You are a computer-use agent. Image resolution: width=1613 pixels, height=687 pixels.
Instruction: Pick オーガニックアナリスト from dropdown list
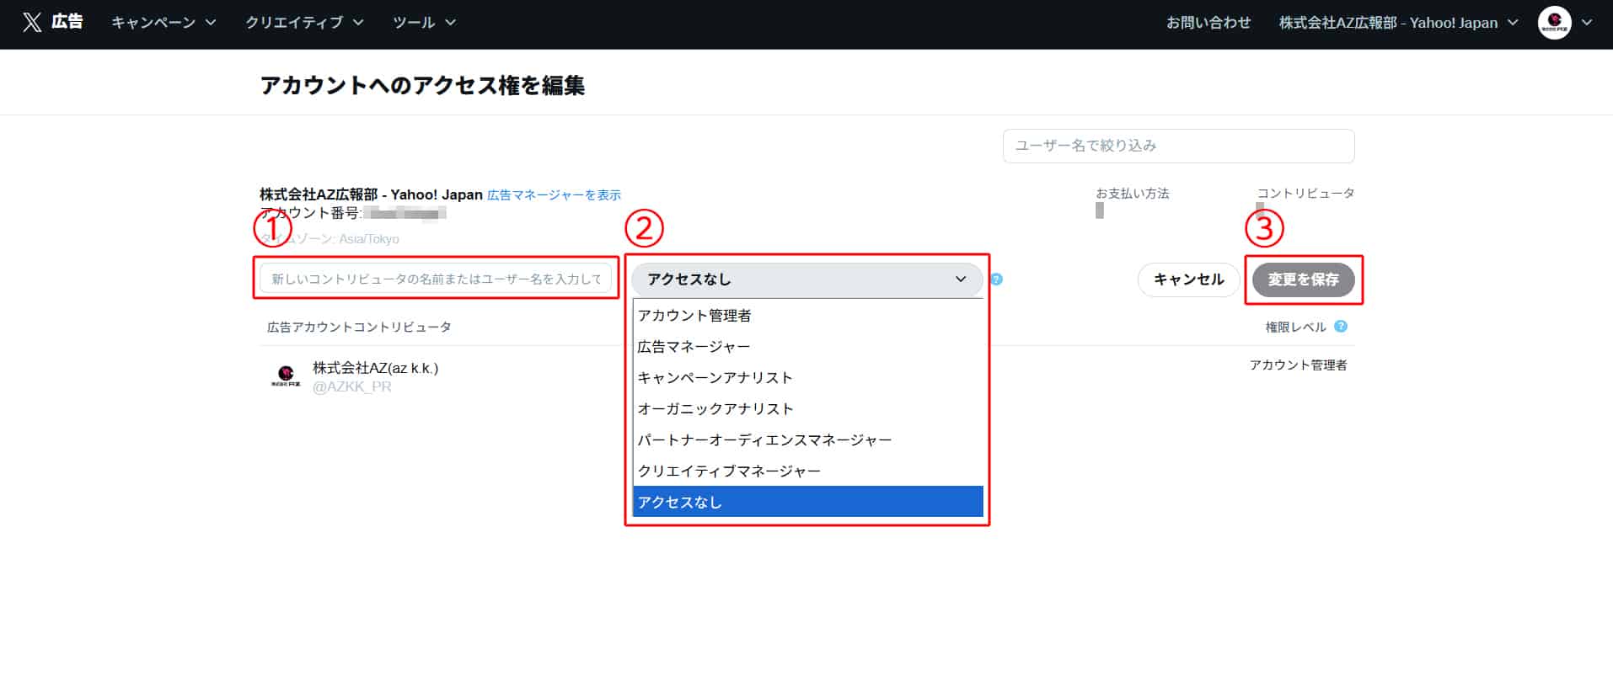tap(715, 409)
